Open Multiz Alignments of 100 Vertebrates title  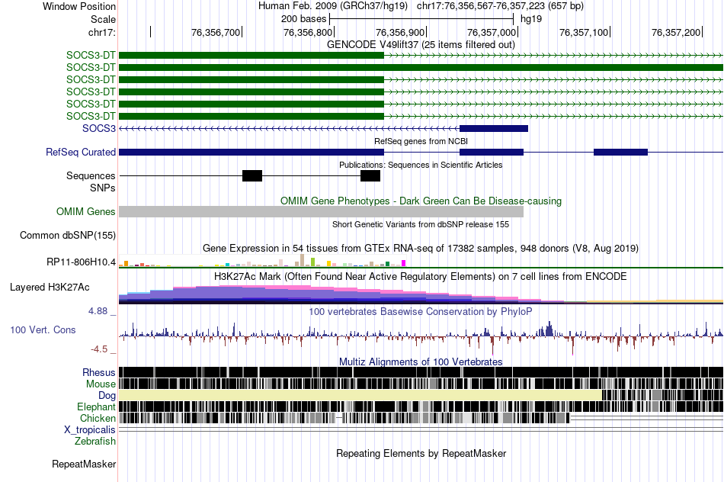click(421, 361)
